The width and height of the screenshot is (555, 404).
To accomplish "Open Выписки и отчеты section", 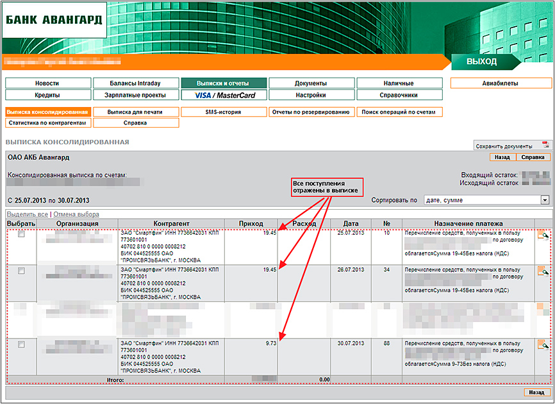I will 224,83.
